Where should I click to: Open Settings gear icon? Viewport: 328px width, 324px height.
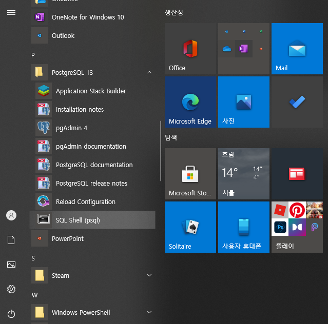11,289
